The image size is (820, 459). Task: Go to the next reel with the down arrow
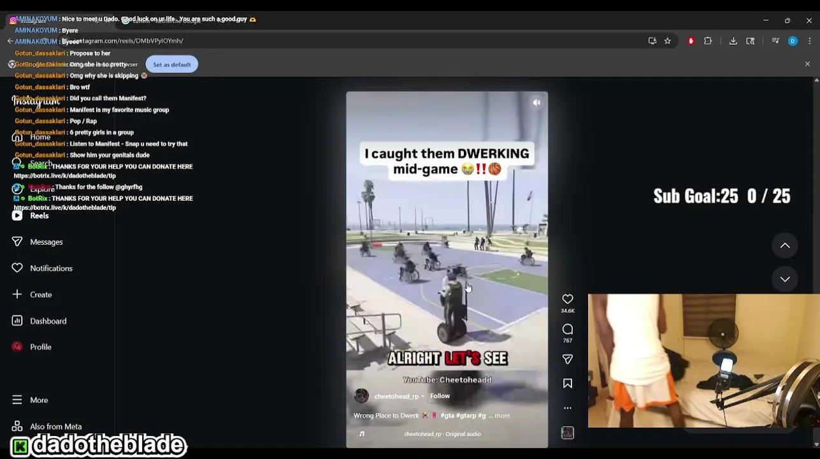(785, 279)
